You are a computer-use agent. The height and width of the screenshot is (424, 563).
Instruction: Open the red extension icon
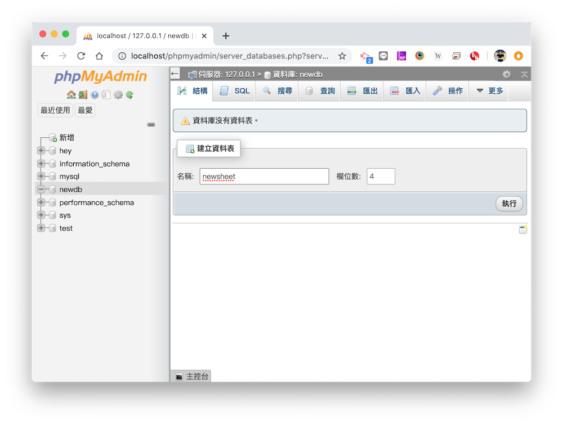tap(474, 56)
